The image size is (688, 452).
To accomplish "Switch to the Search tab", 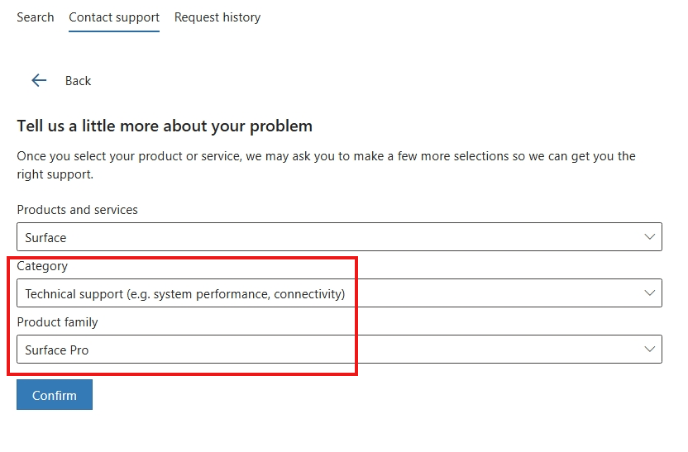I will [36, 17].
